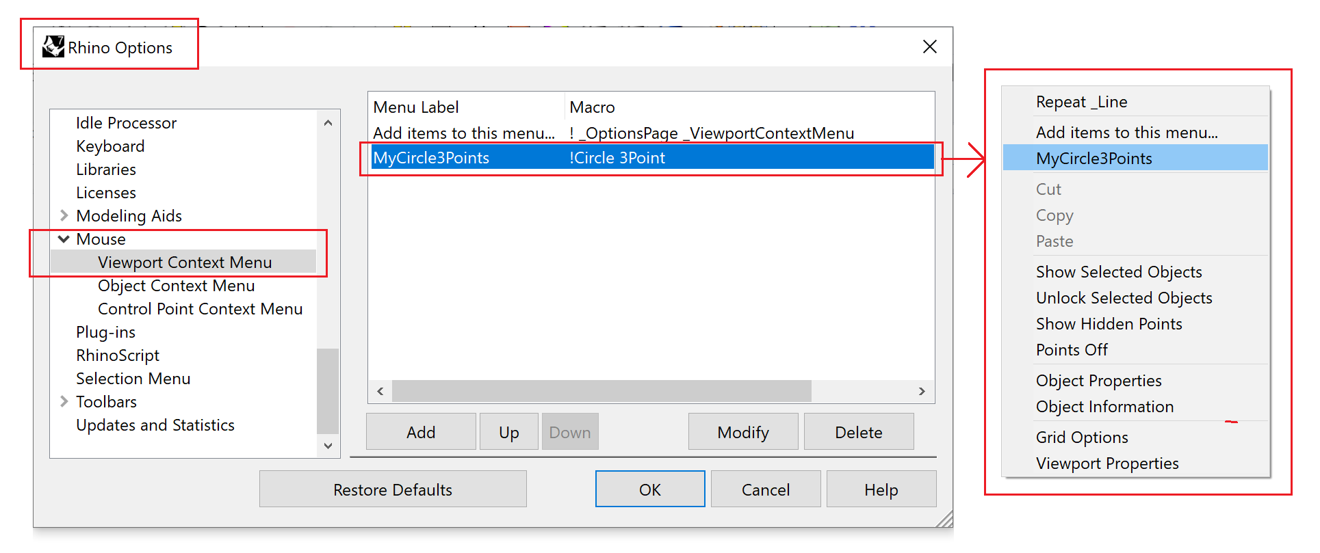Click the macro list horizontal scrollbar thumb

[x=601, y=391]
